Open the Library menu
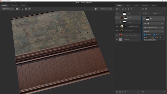Viewport: 167px width, 94px height. coord(11,3)
